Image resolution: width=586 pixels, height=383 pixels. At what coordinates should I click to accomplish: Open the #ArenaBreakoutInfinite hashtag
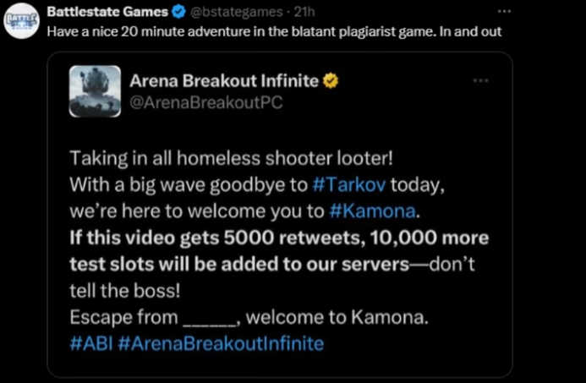tap(222, 343)
